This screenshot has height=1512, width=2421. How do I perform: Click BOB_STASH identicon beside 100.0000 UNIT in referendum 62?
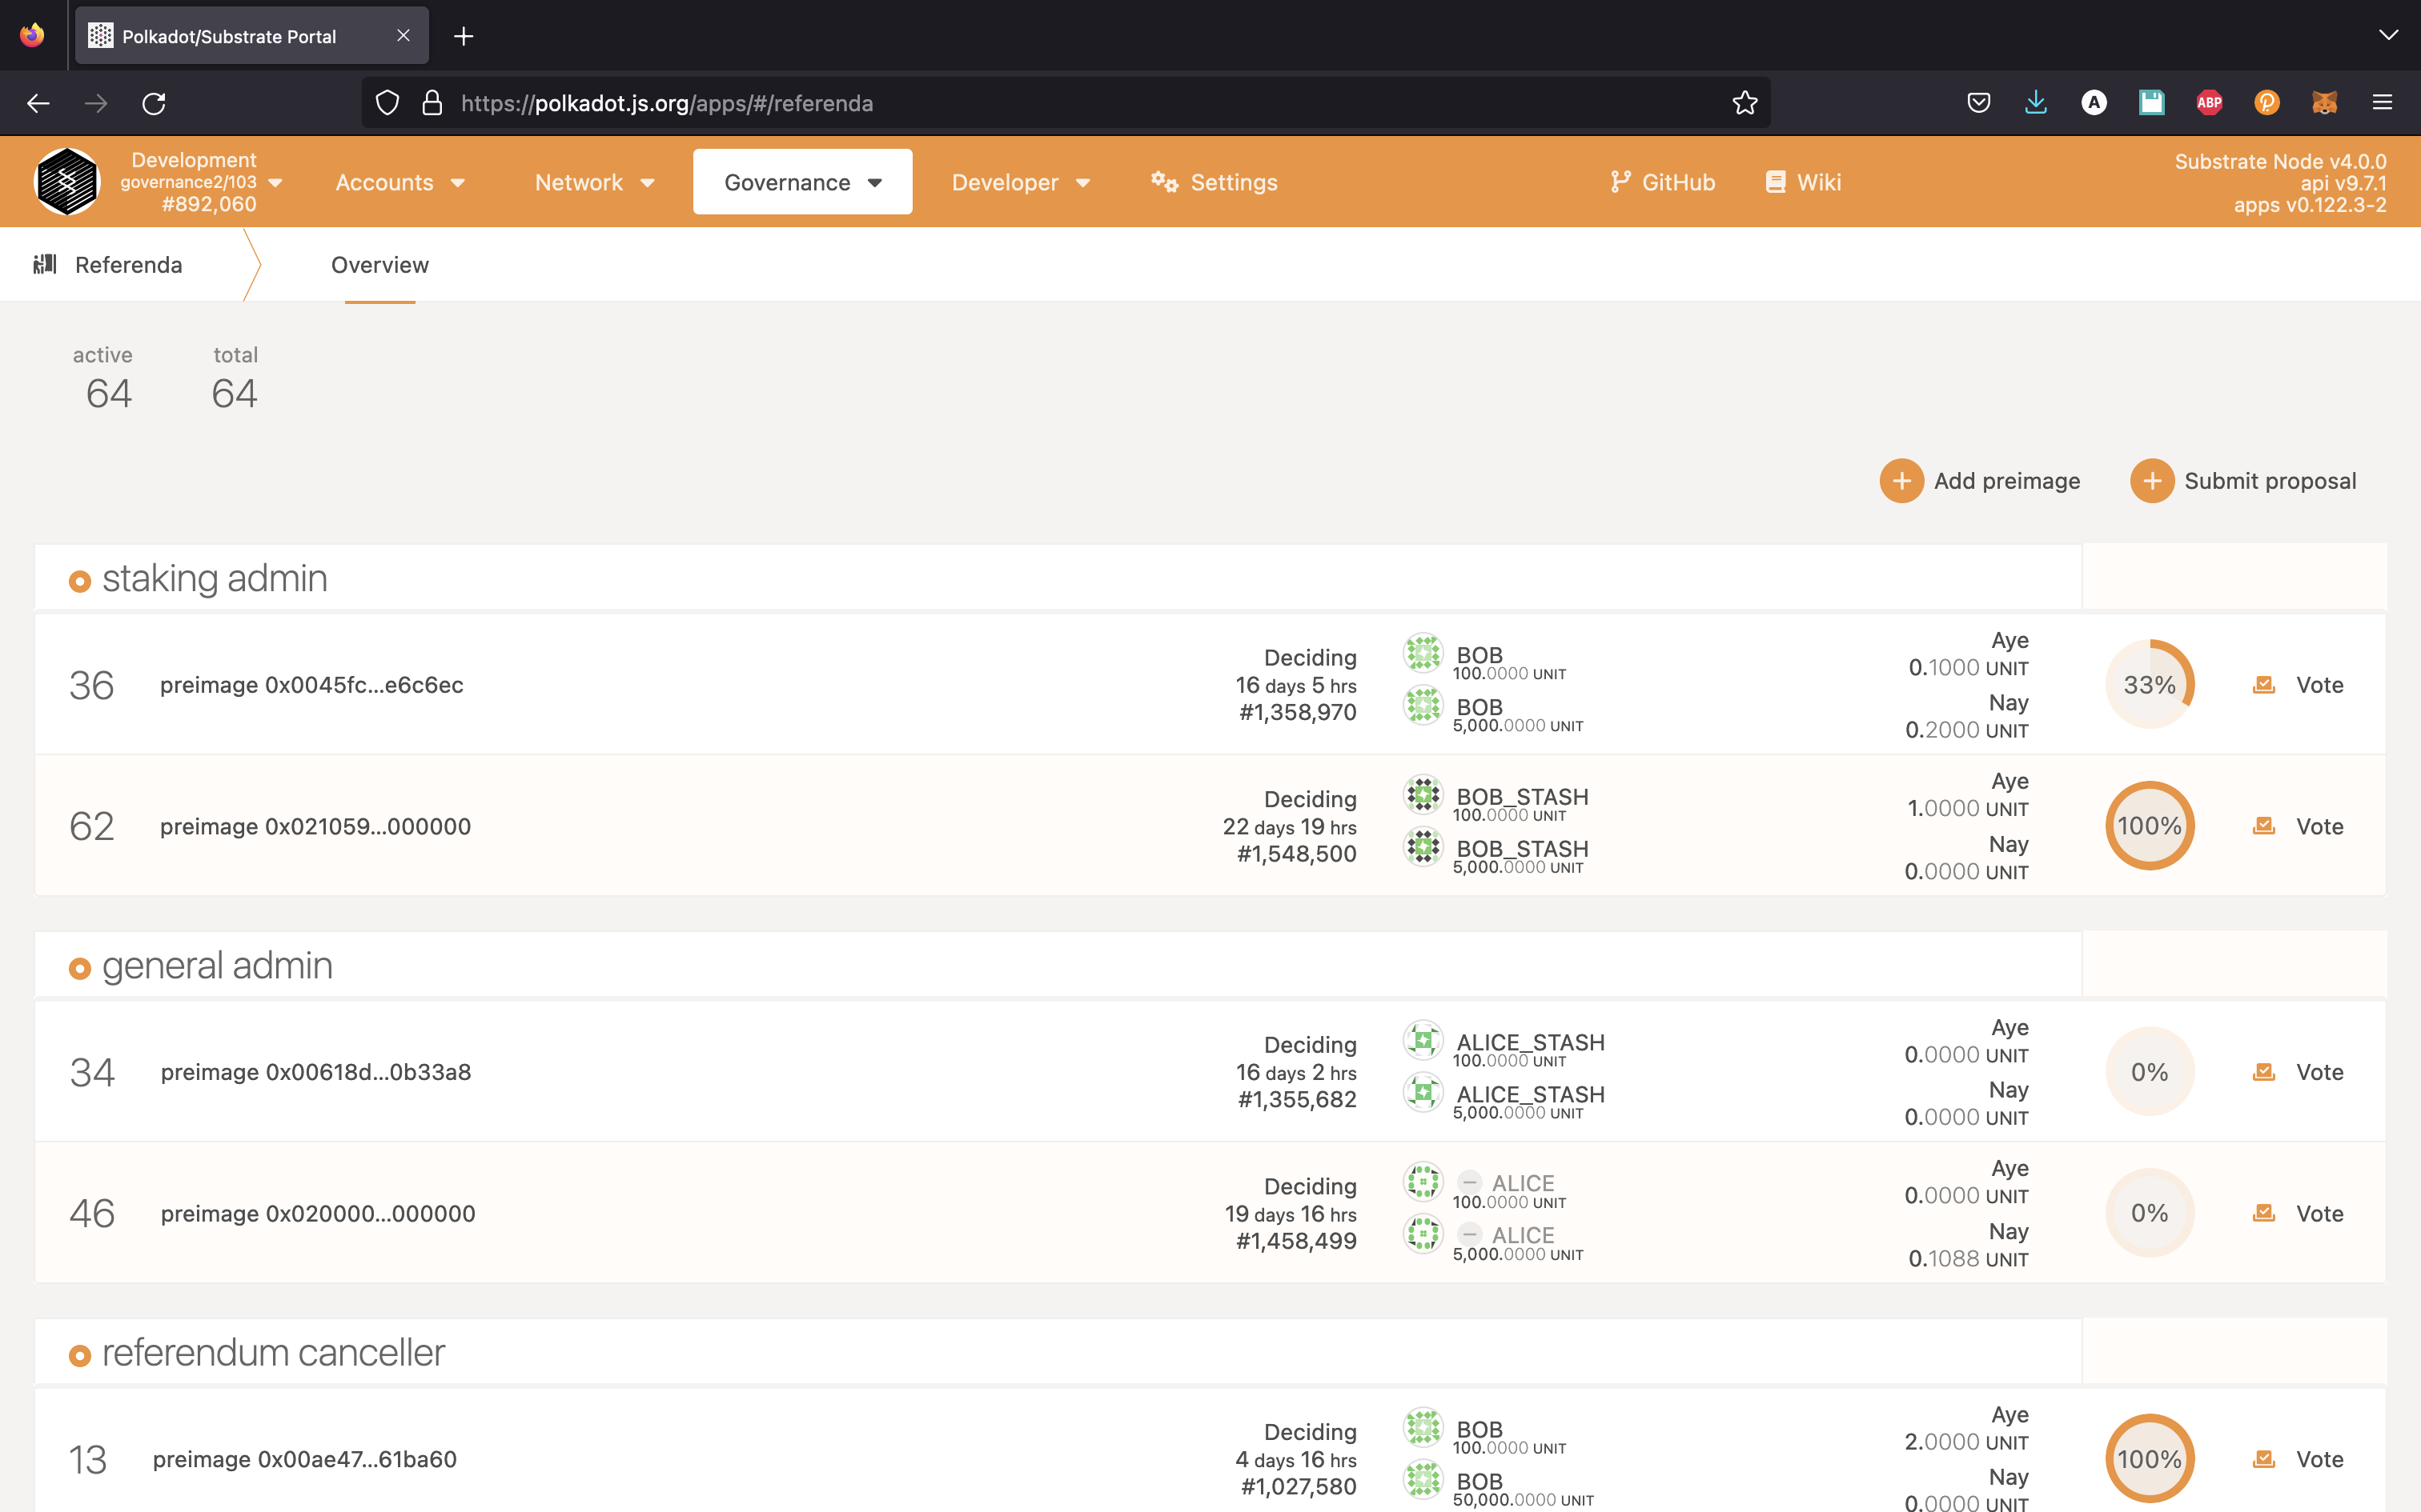1423,795
